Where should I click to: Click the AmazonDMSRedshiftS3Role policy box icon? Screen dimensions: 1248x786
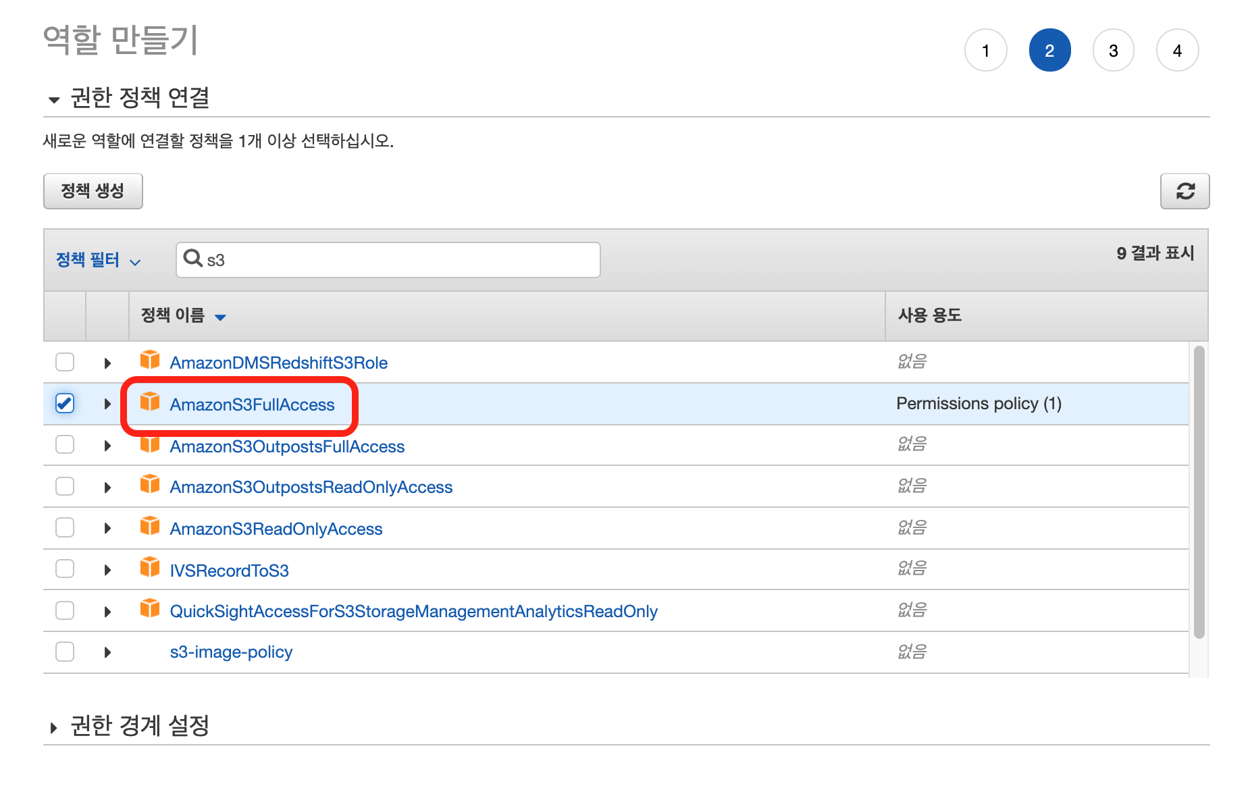coord(150,360)
